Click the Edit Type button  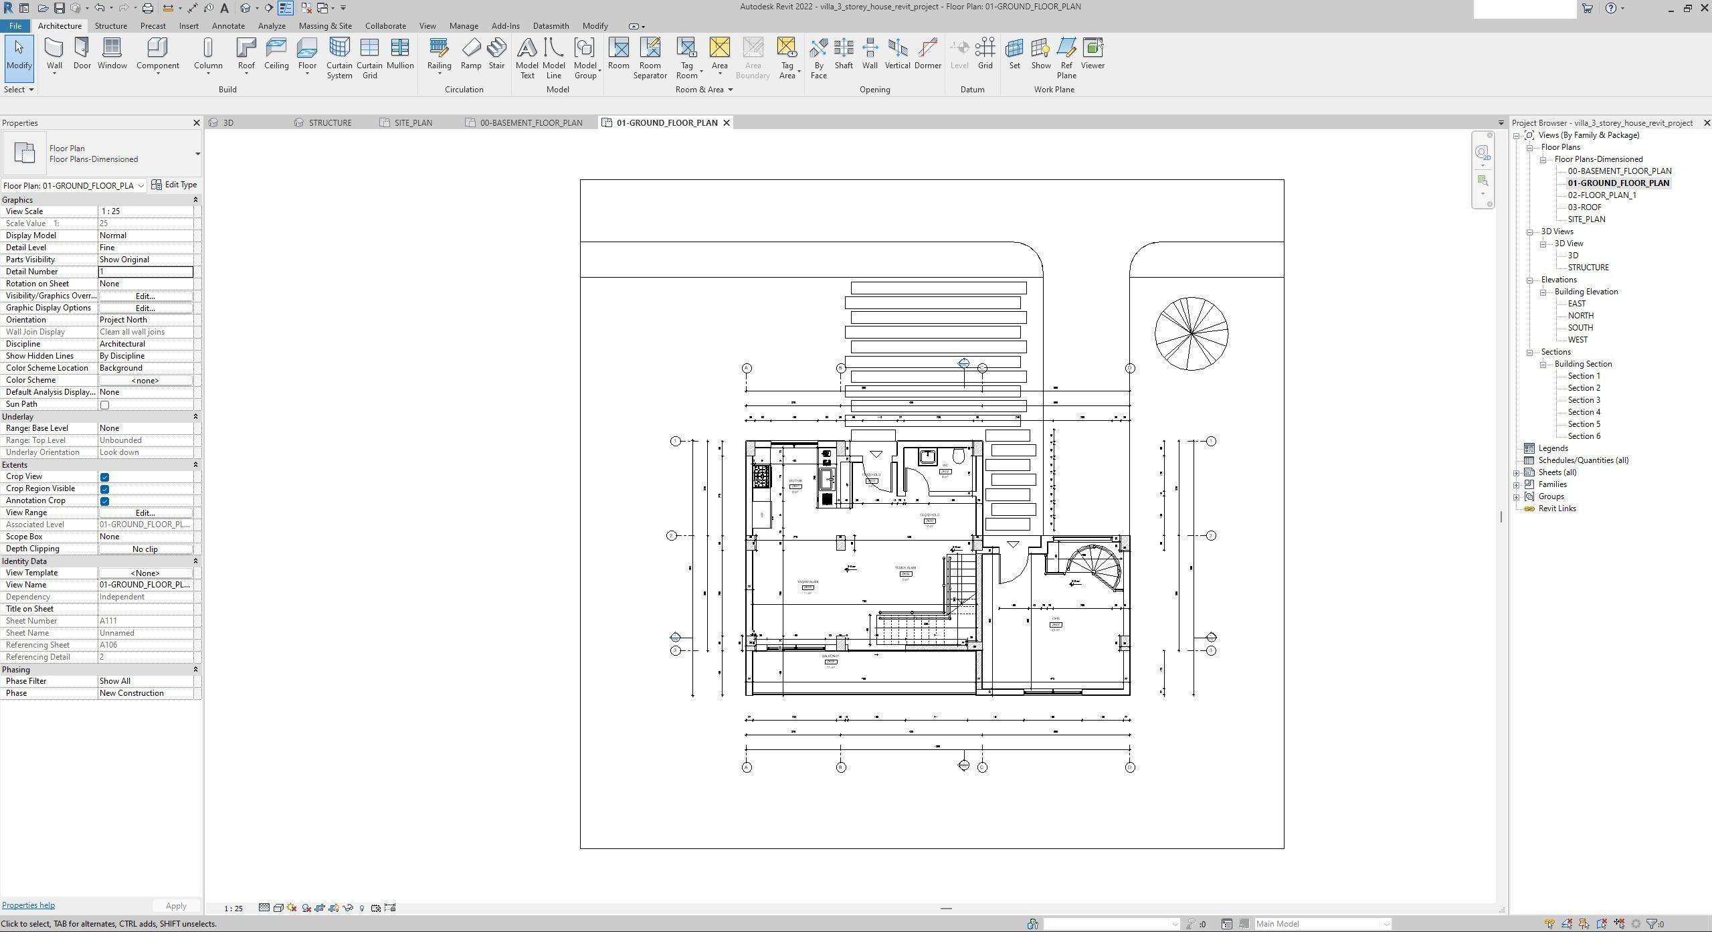175,185
